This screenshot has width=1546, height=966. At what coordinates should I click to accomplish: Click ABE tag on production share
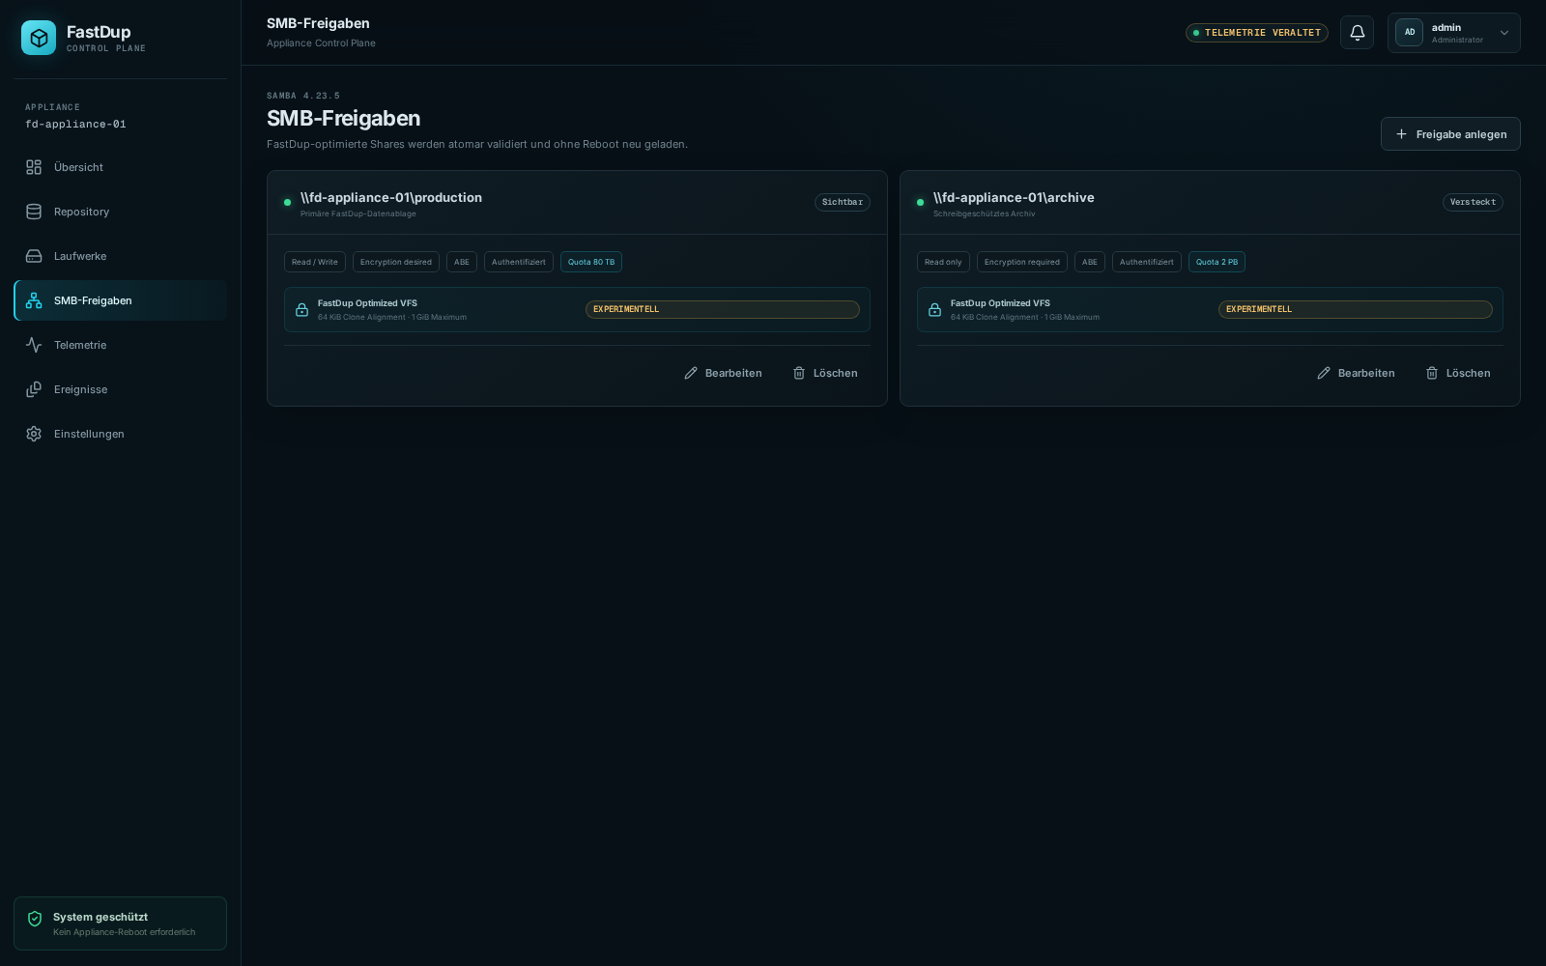click(462, 262)
